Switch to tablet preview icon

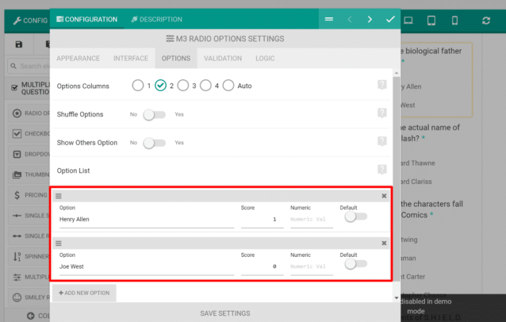tap(432, 20)
